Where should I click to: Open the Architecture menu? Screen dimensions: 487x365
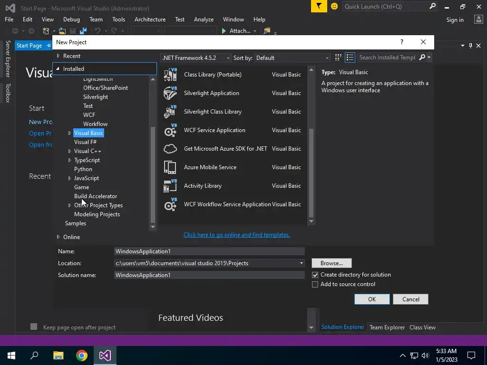[x=150, y=19]
